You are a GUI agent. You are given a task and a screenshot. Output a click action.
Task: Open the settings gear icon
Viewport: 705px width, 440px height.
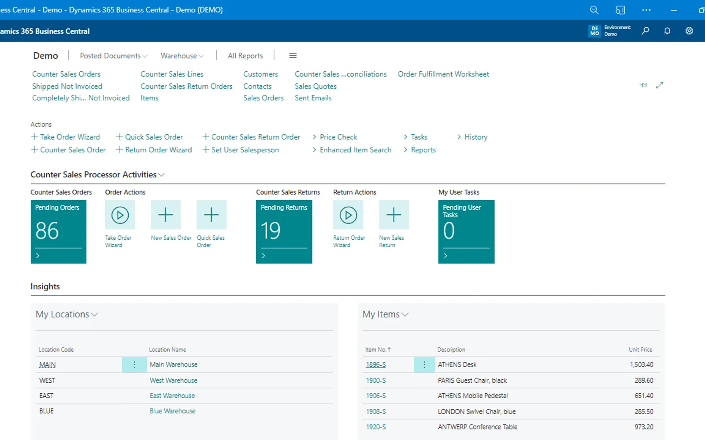coord(689,31)
